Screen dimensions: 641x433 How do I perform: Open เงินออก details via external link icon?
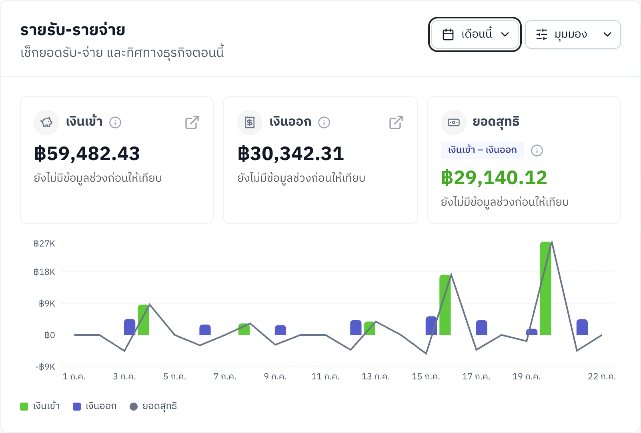click(396, 122)
